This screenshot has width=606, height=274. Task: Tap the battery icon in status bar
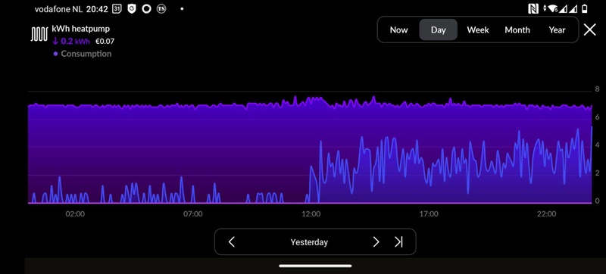585,9
